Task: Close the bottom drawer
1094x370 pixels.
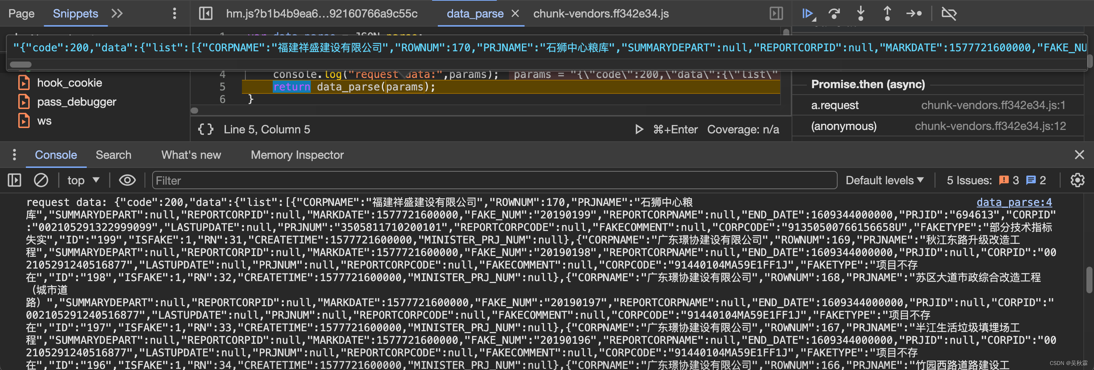Action: tap(1079, 155)
